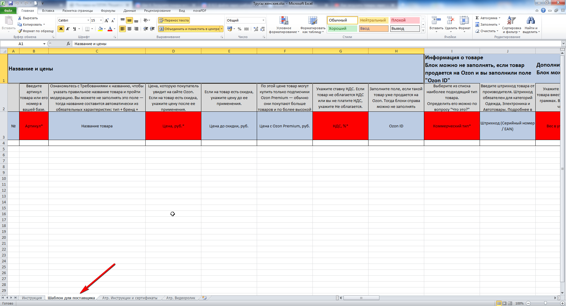Click the Format Painter (Формат по образцу) brush
The width and height of the screenshot is (566, 306).
click(20, 31)
